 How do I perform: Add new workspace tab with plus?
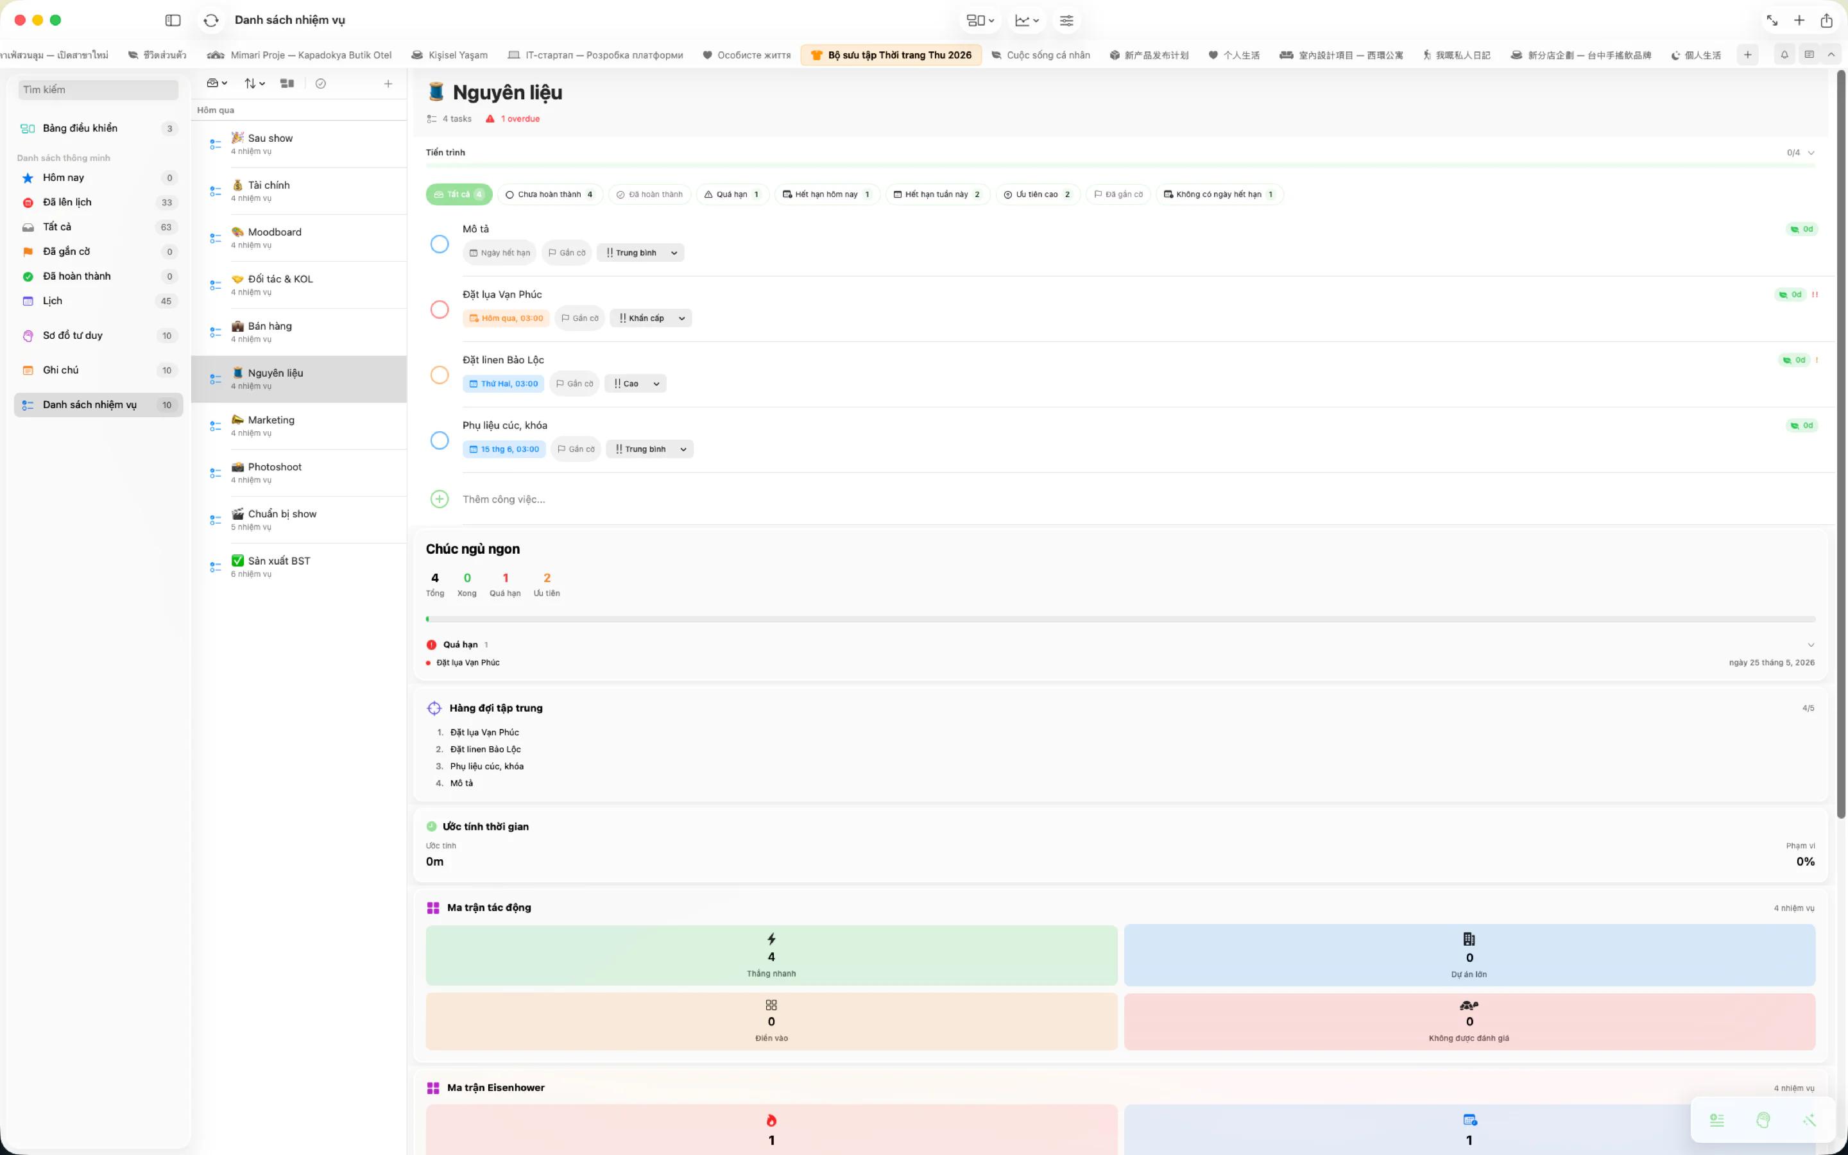click(1747, 55)
